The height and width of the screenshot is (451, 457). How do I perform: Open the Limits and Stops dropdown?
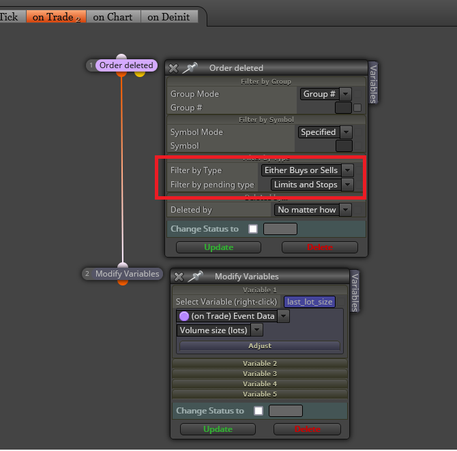(x=312, y=185)
